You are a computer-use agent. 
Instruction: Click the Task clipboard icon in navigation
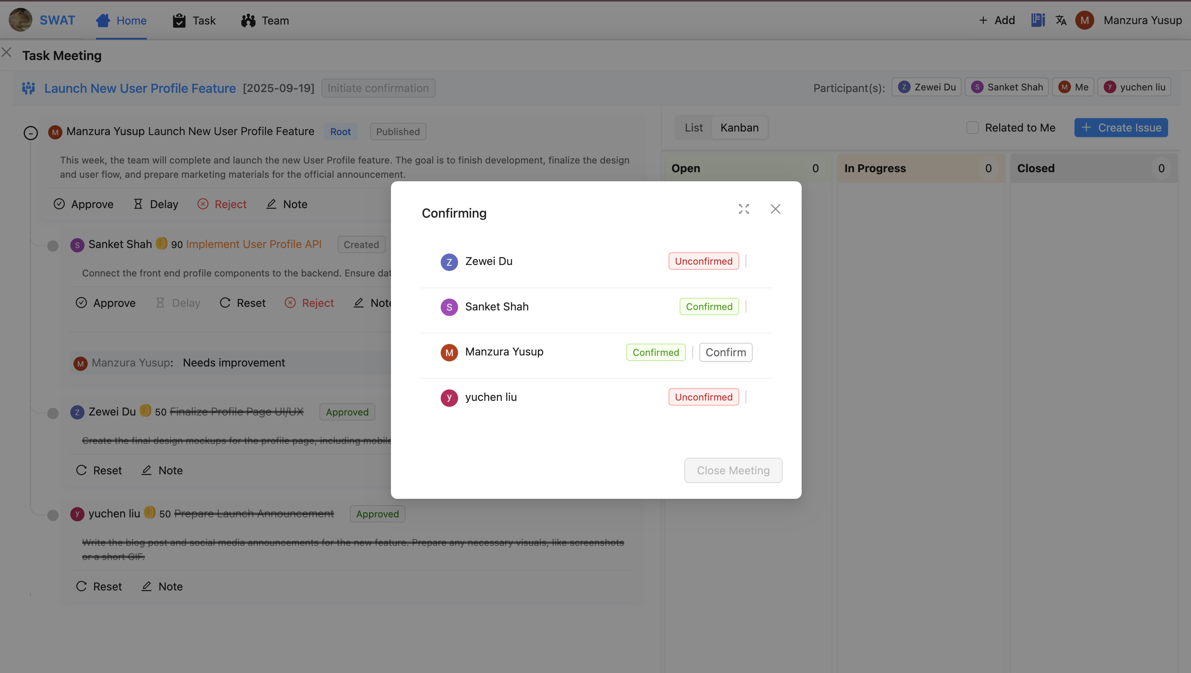[179, 21]
